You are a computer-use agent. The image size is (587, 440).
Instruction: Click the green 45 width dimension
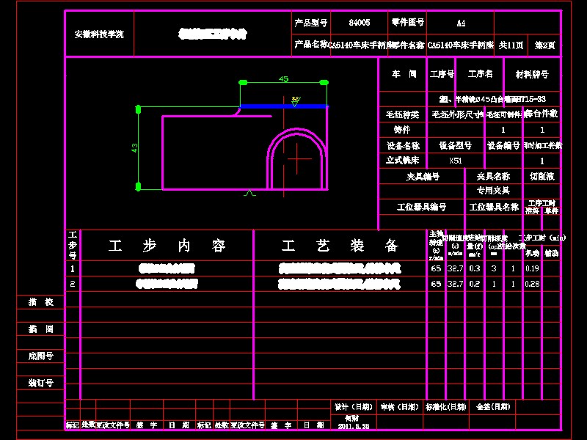tap(283, 79)
